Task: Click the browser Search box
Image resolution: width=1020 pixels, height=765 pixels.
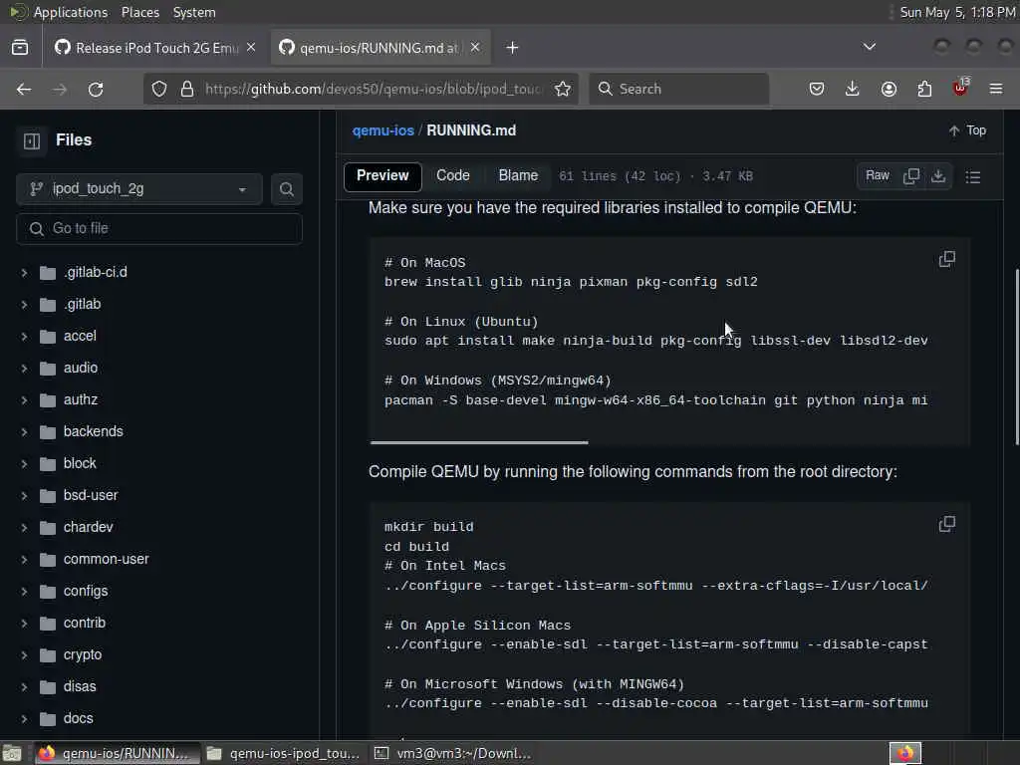Action: point(678,89)
